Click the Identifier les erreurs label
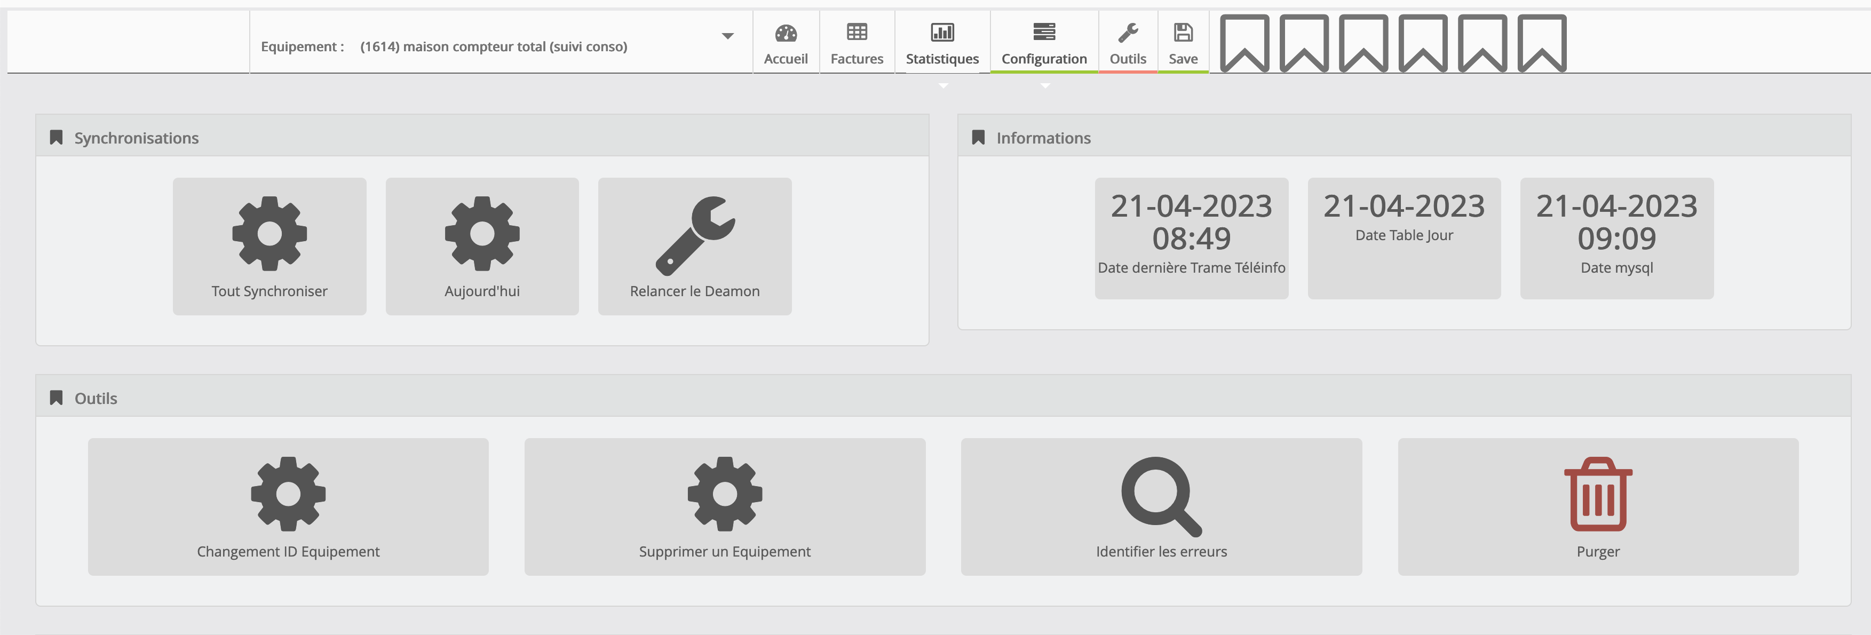The image size is (1871, 635). pos(1161,551)
